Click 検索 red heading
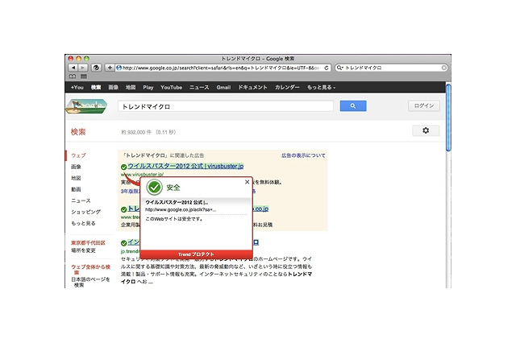516x343 pixels. pyautogui.click(x=78, y=132)
